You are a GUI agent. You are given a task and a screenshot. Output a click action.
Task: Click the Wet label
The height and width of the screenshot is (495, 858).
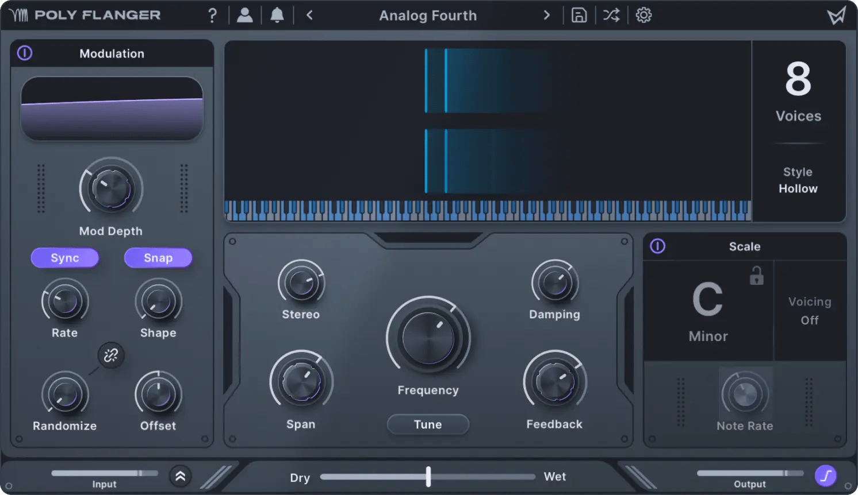click(555, 477)
